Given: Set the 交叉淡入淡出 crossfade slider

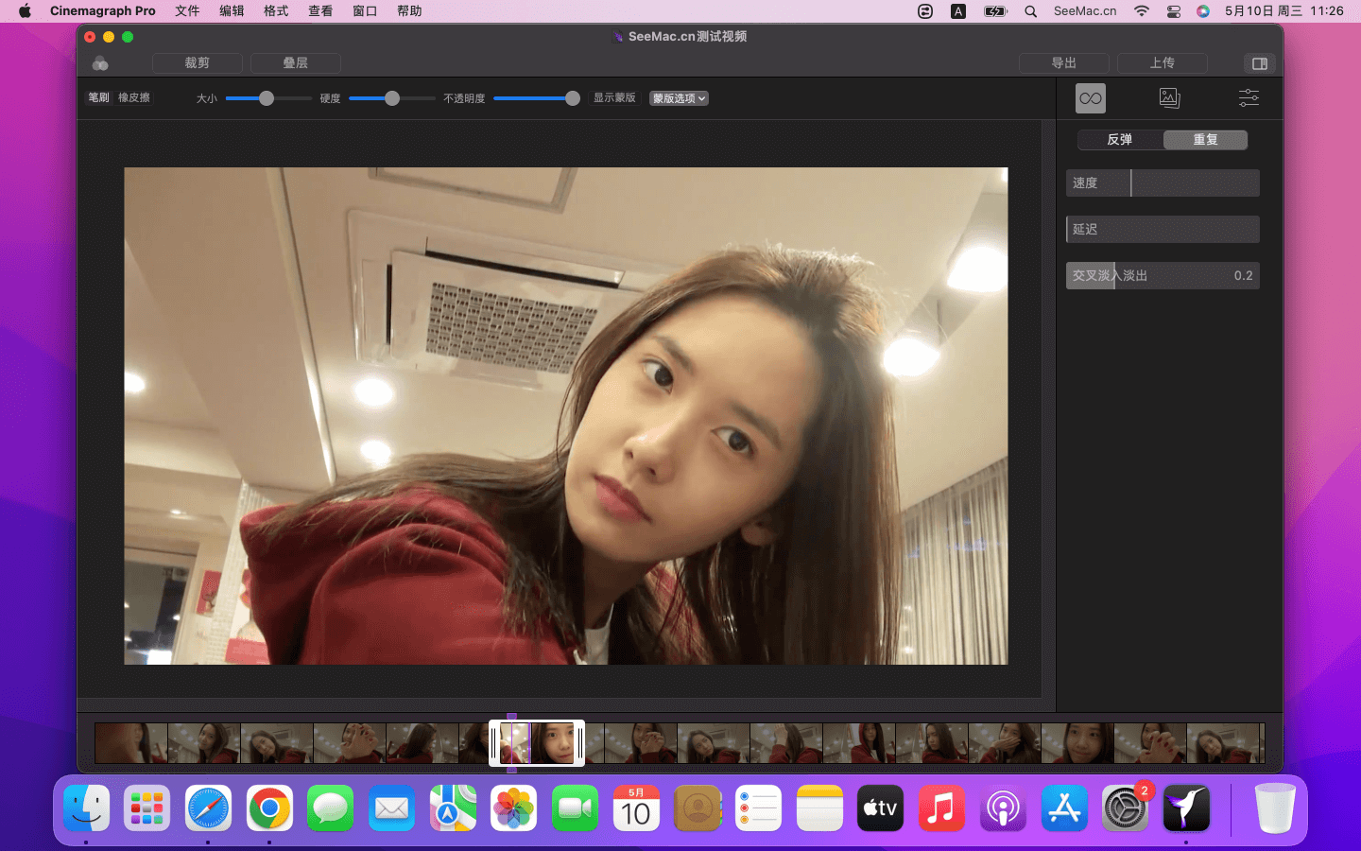Looking at the screenshot, I should (x=1163, y=276).
